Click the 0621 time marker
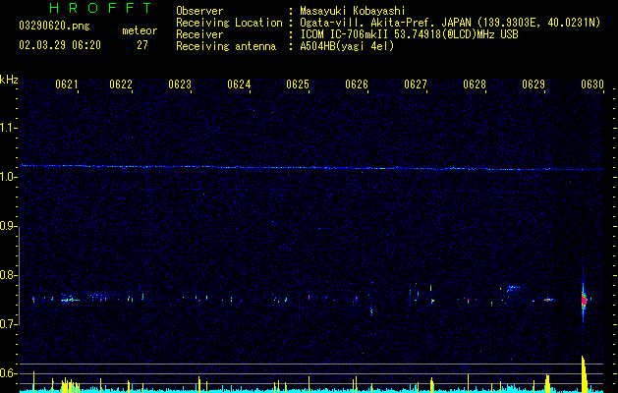Image resolution: width=618 pixels, height=393 pixels. [66, 84]
